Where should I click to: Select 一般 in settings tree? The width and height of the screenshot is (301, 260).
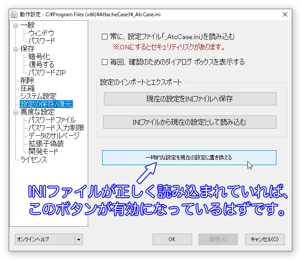click(28, 25)
